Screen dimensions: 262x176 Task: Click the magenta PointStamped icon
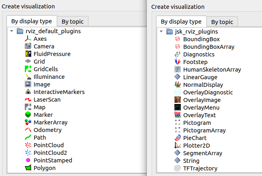point(28,160)
